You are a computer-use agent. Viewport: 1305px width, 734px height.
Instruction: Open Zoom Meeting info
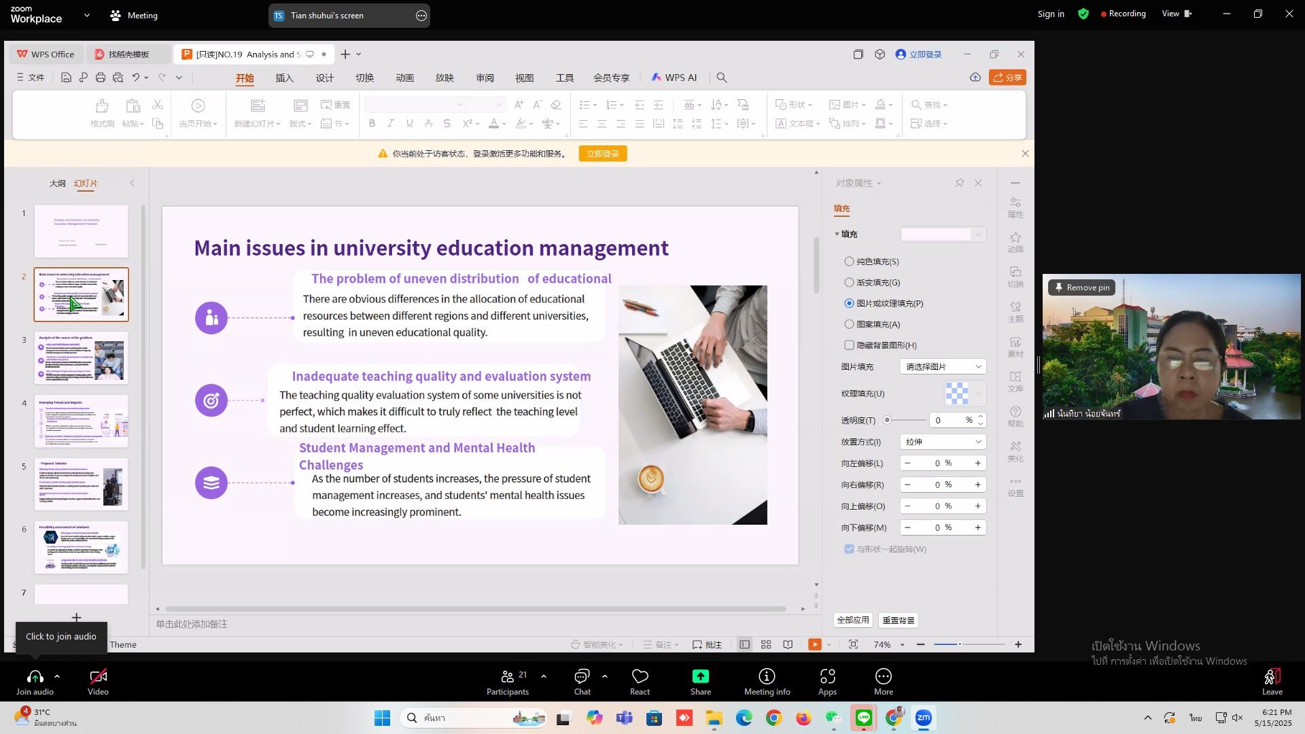(767, 682)
